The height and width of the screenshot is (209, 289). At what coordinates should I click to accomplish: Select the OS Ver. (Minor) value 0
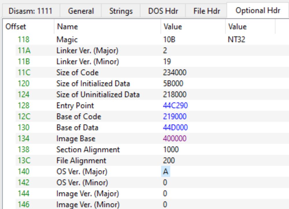[165, 182]
